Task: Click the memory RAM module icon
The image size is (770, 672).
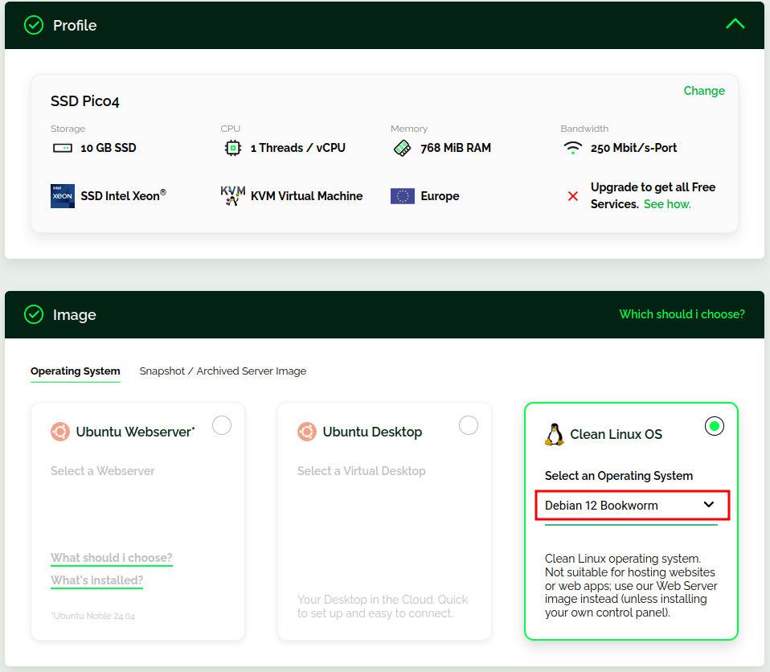Action: (x=402, y=148)
